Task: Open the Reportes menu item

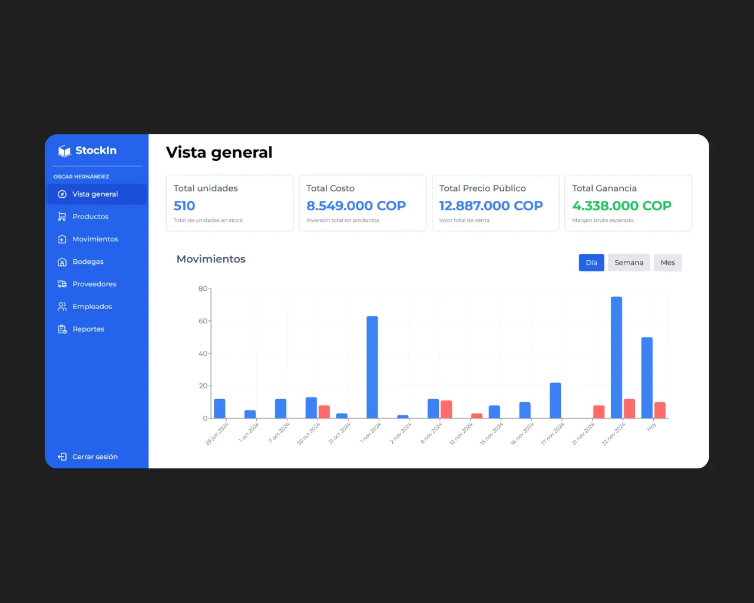Action: pyautogui.click(x=88, y=329)
